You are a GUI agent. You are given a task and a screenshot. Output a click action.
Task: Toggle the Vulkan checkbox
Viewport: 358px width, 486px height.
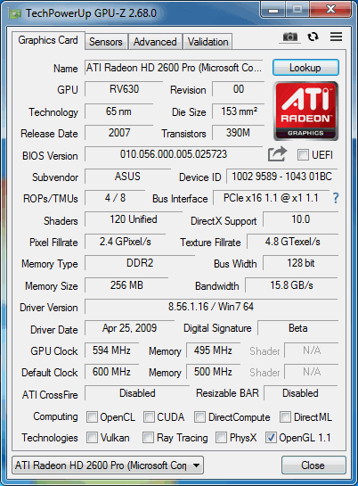click(92, 438)
